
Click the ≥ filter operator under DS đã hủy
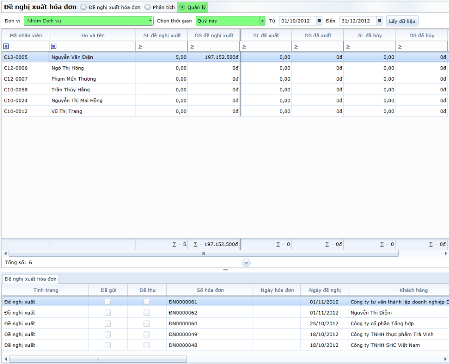[400, 47]
